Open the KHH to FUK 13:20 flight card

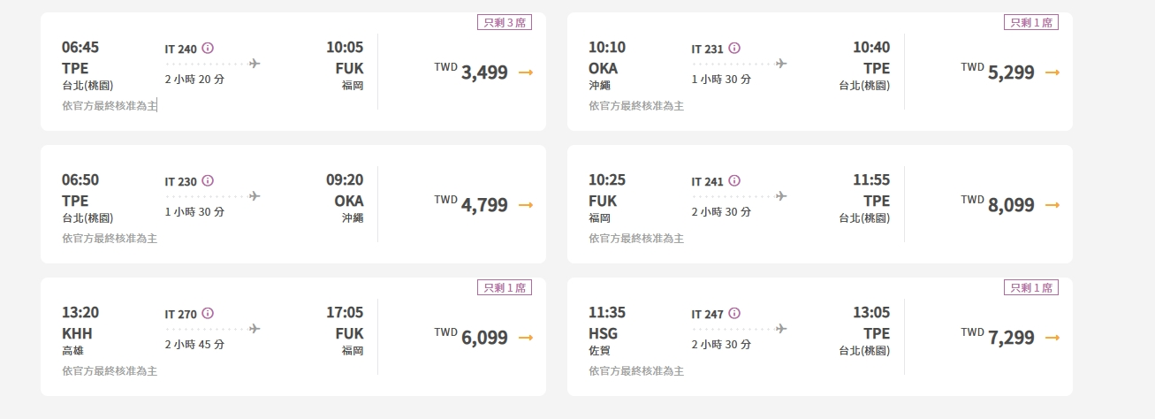tap(293, 337)
